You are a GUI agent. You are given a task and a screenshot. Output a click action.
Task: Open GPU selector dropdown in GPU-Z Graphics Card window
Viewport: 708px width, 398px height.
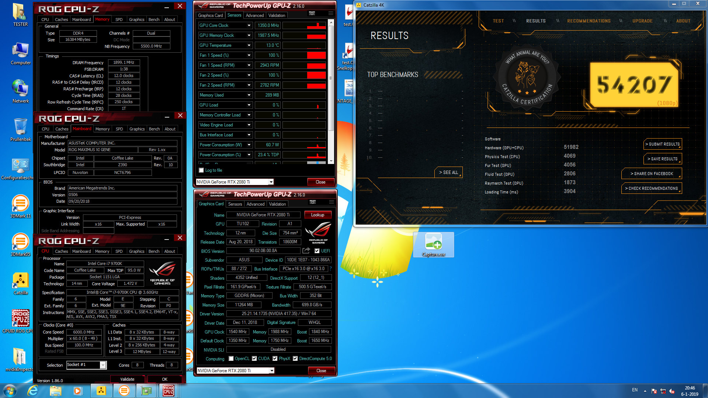point(272,371)
